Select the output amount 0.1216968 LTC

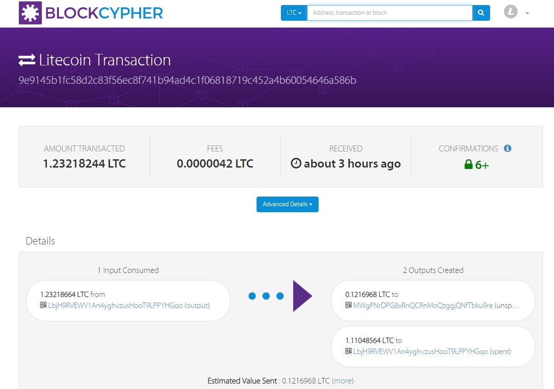point(367,294)
